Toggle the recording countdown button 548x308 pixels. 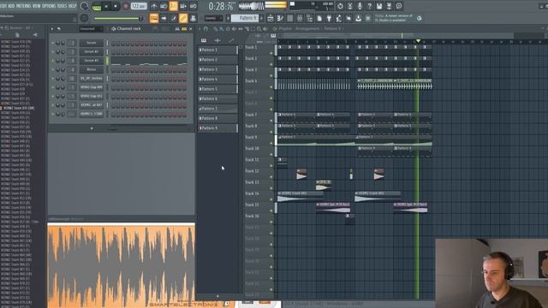pyautogui.click(x=173, y=6)
